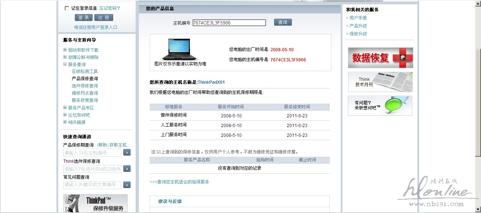Image resolution: width=481 pixels, height=213 pixels.
Task: Click the 部件保修时间 row label
Action: pos(174,115)
